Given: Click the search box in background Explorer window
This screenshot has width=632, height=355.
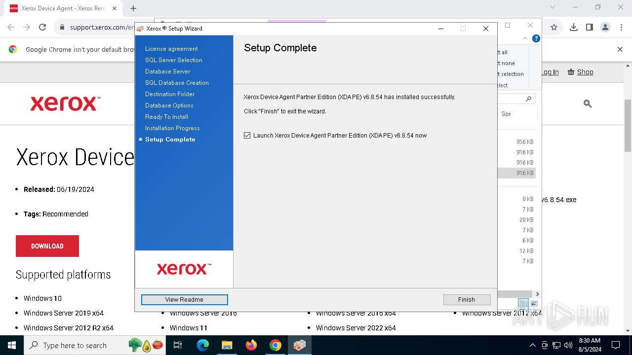Looking at the screenshot, I should [x=515, y=99].
